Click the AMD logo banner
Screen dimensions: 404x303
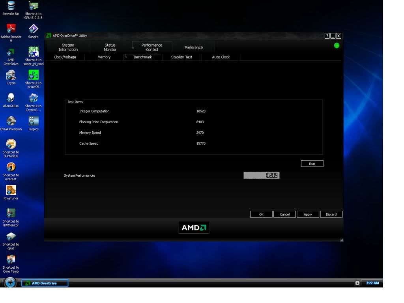click(194, 228)
